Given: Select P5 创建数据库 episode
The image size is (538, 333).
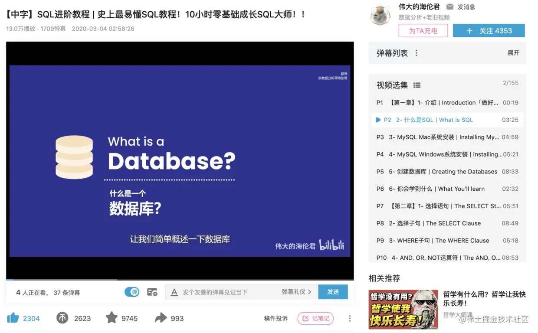Looking at the screenshot, I should (447, 172).
